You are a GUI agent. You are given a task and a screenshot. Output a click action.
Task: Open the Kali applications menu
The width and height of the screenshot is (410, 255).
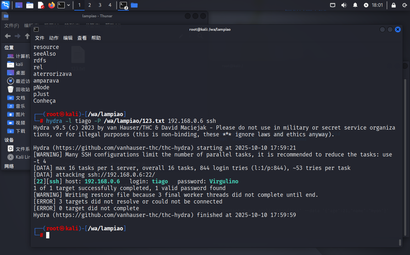[x=5, y=5]
